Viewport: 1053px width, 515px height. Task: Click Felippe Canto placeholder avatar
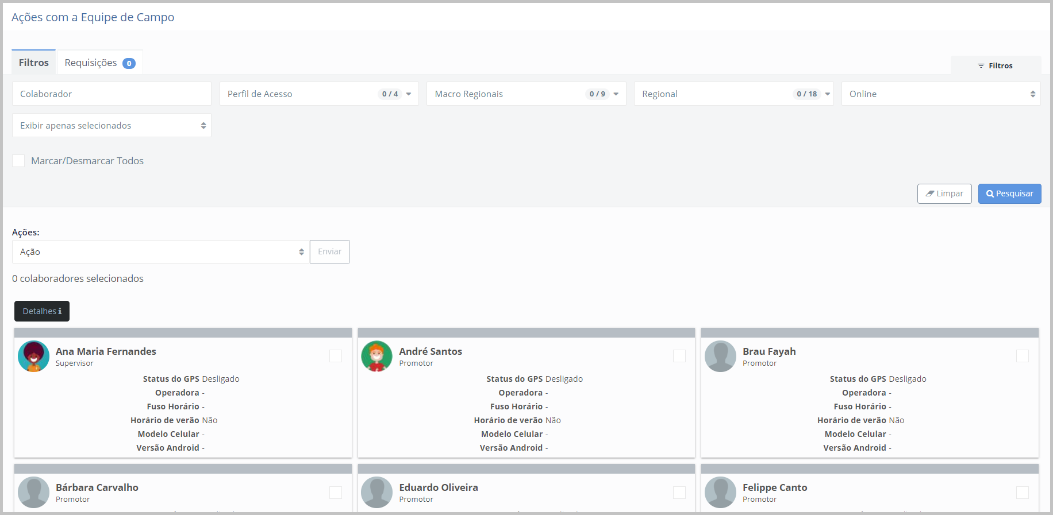point(720,492)
